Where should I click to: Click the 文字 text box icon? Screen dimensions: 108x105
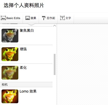click(62, 18)
